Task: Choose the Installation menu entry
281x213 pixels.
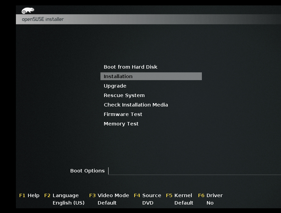Action: pyautogui.click(x=151, y=76)
